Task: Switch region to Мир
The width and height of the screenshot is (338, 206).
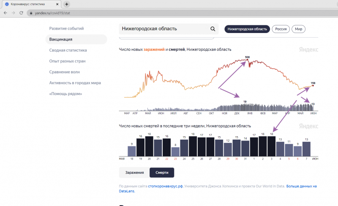Action: click(x=298, y=29)
